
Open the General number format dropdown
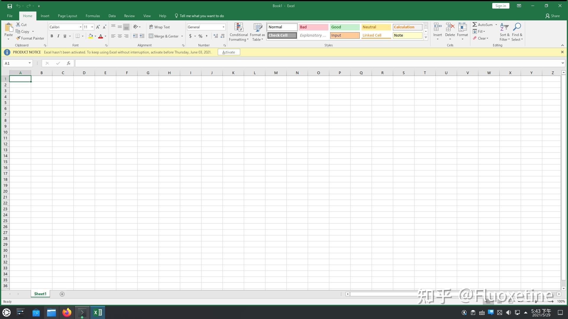(x=223, y=27)
